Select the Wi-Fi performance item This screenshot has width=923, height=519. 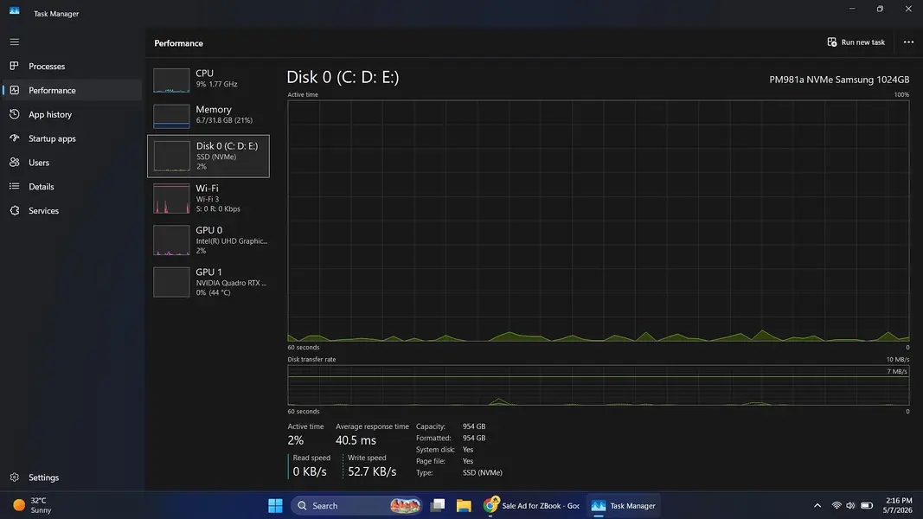click(208, 198)
